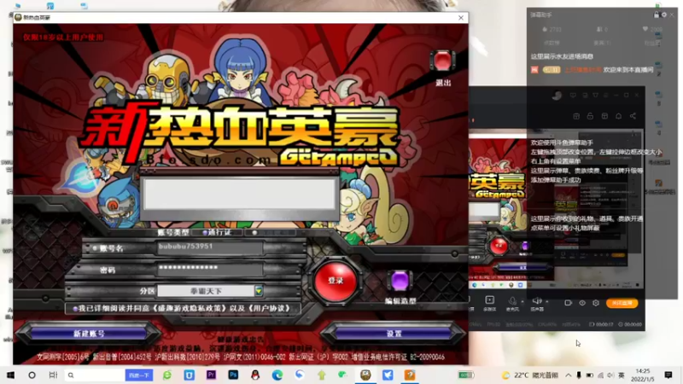This screenshot has width=683, height=384.
Task: Open the 设置 settings button in game launcher
Action: (x=394, y=334)
